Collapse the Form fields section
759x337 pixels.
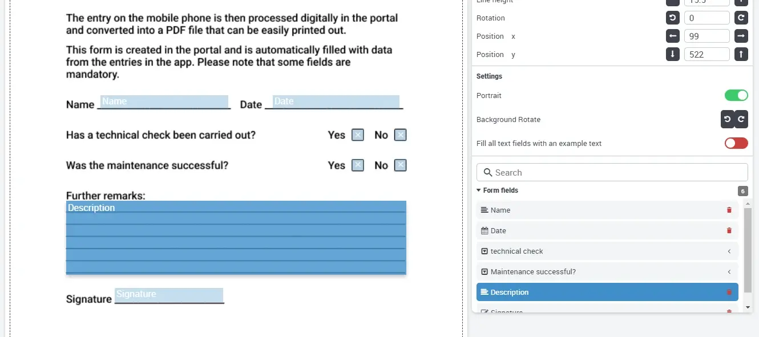pyautogui.click(x=479, y=190)
